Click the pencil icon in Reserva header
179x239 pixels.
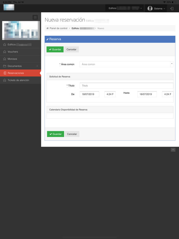coord(48,39)
